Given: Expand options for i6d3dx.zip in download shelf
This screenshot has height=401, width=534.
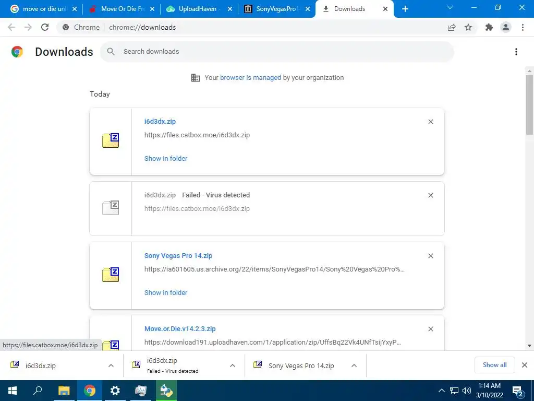Looking at the screenshot, I should click(x=111, y=365).
